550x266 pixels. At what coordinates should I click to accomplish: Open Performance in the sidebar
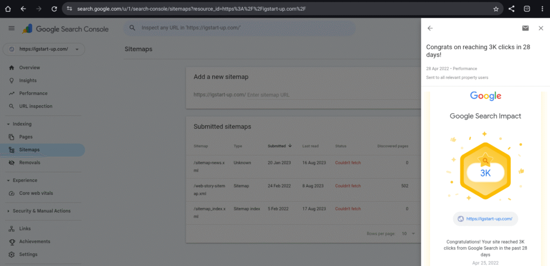[33, 93]
